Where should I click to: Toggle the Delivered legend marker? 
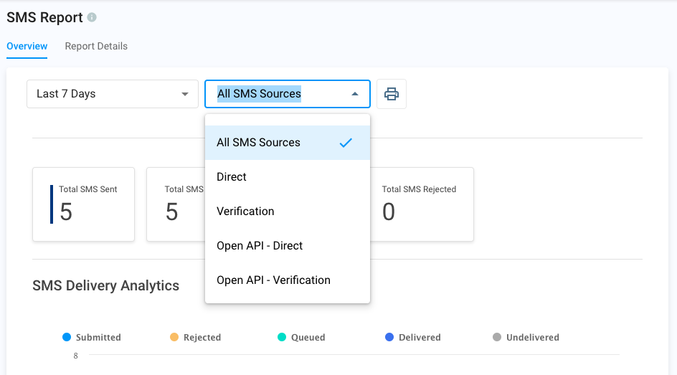tap(412, 337)
